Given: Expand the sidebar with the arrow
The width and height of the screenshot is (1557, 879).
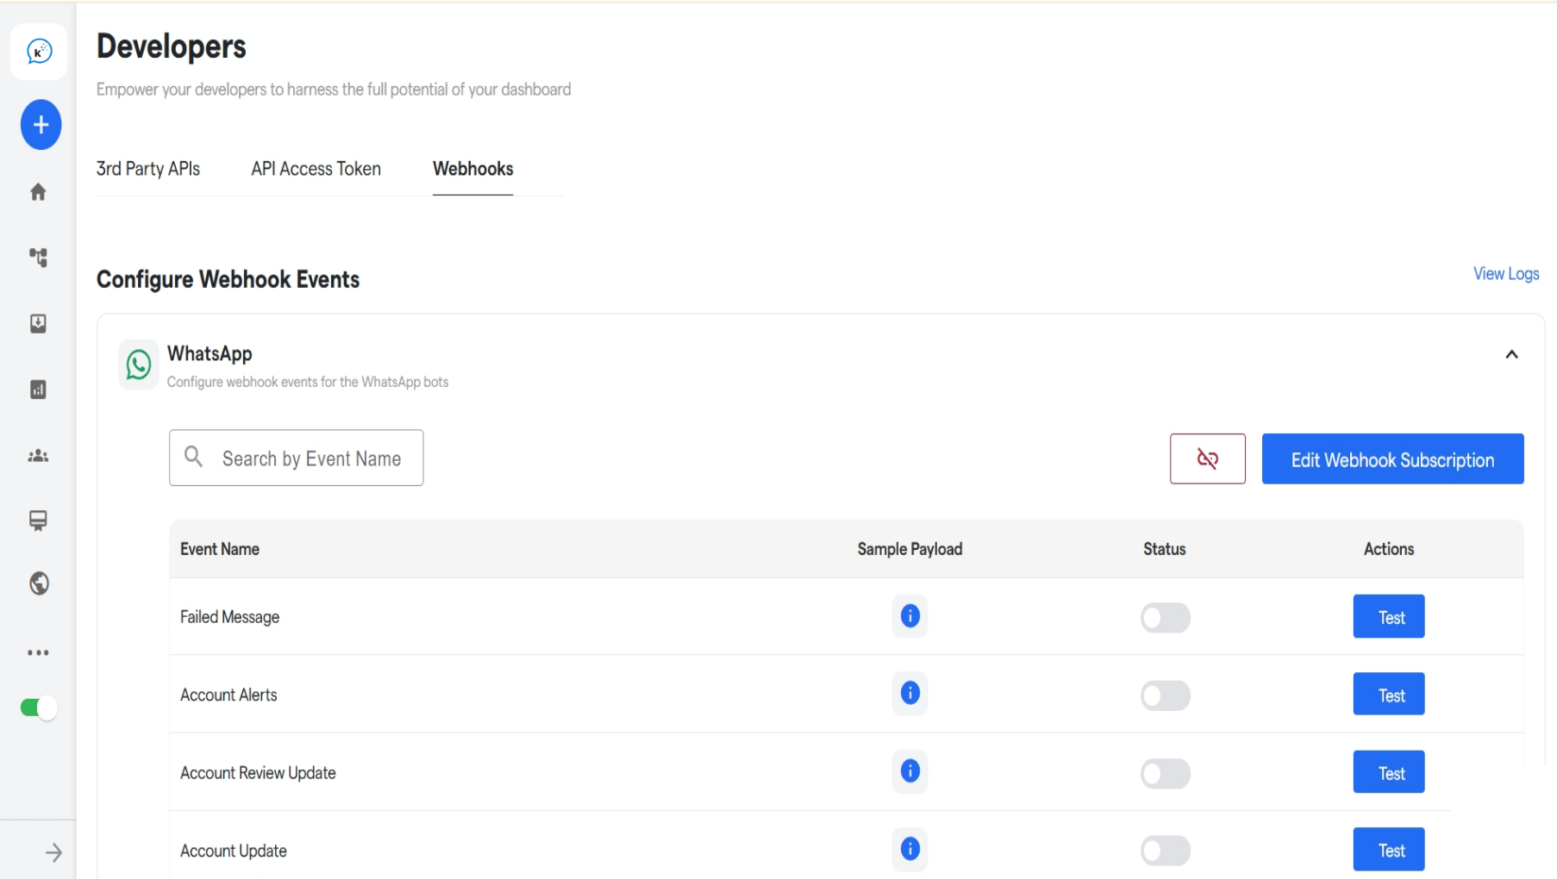Looking at the screenshot, I should [x=53, y=852].
